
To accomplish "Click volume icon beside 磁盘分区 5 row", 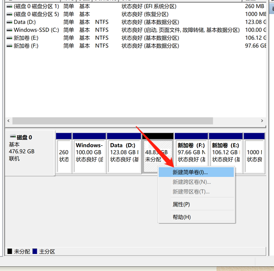I will [9, 14].
